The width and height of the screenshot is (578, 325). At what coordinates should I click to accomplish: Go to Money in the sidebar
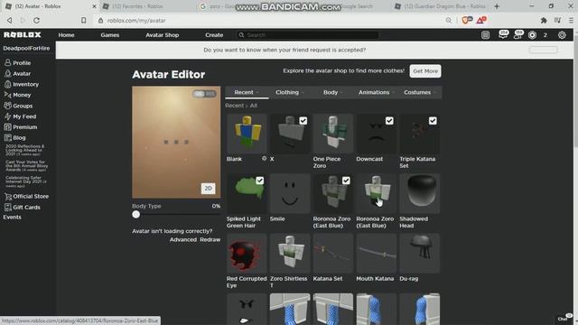[17, 95]
